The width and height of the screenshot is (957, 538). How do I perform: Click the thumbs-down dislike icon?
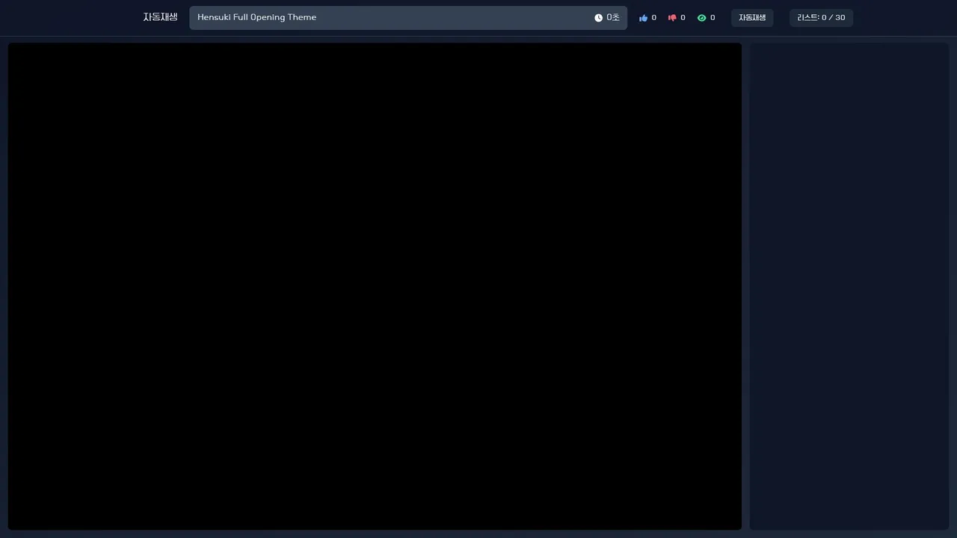pyautogui.click(x=672, y=18)
